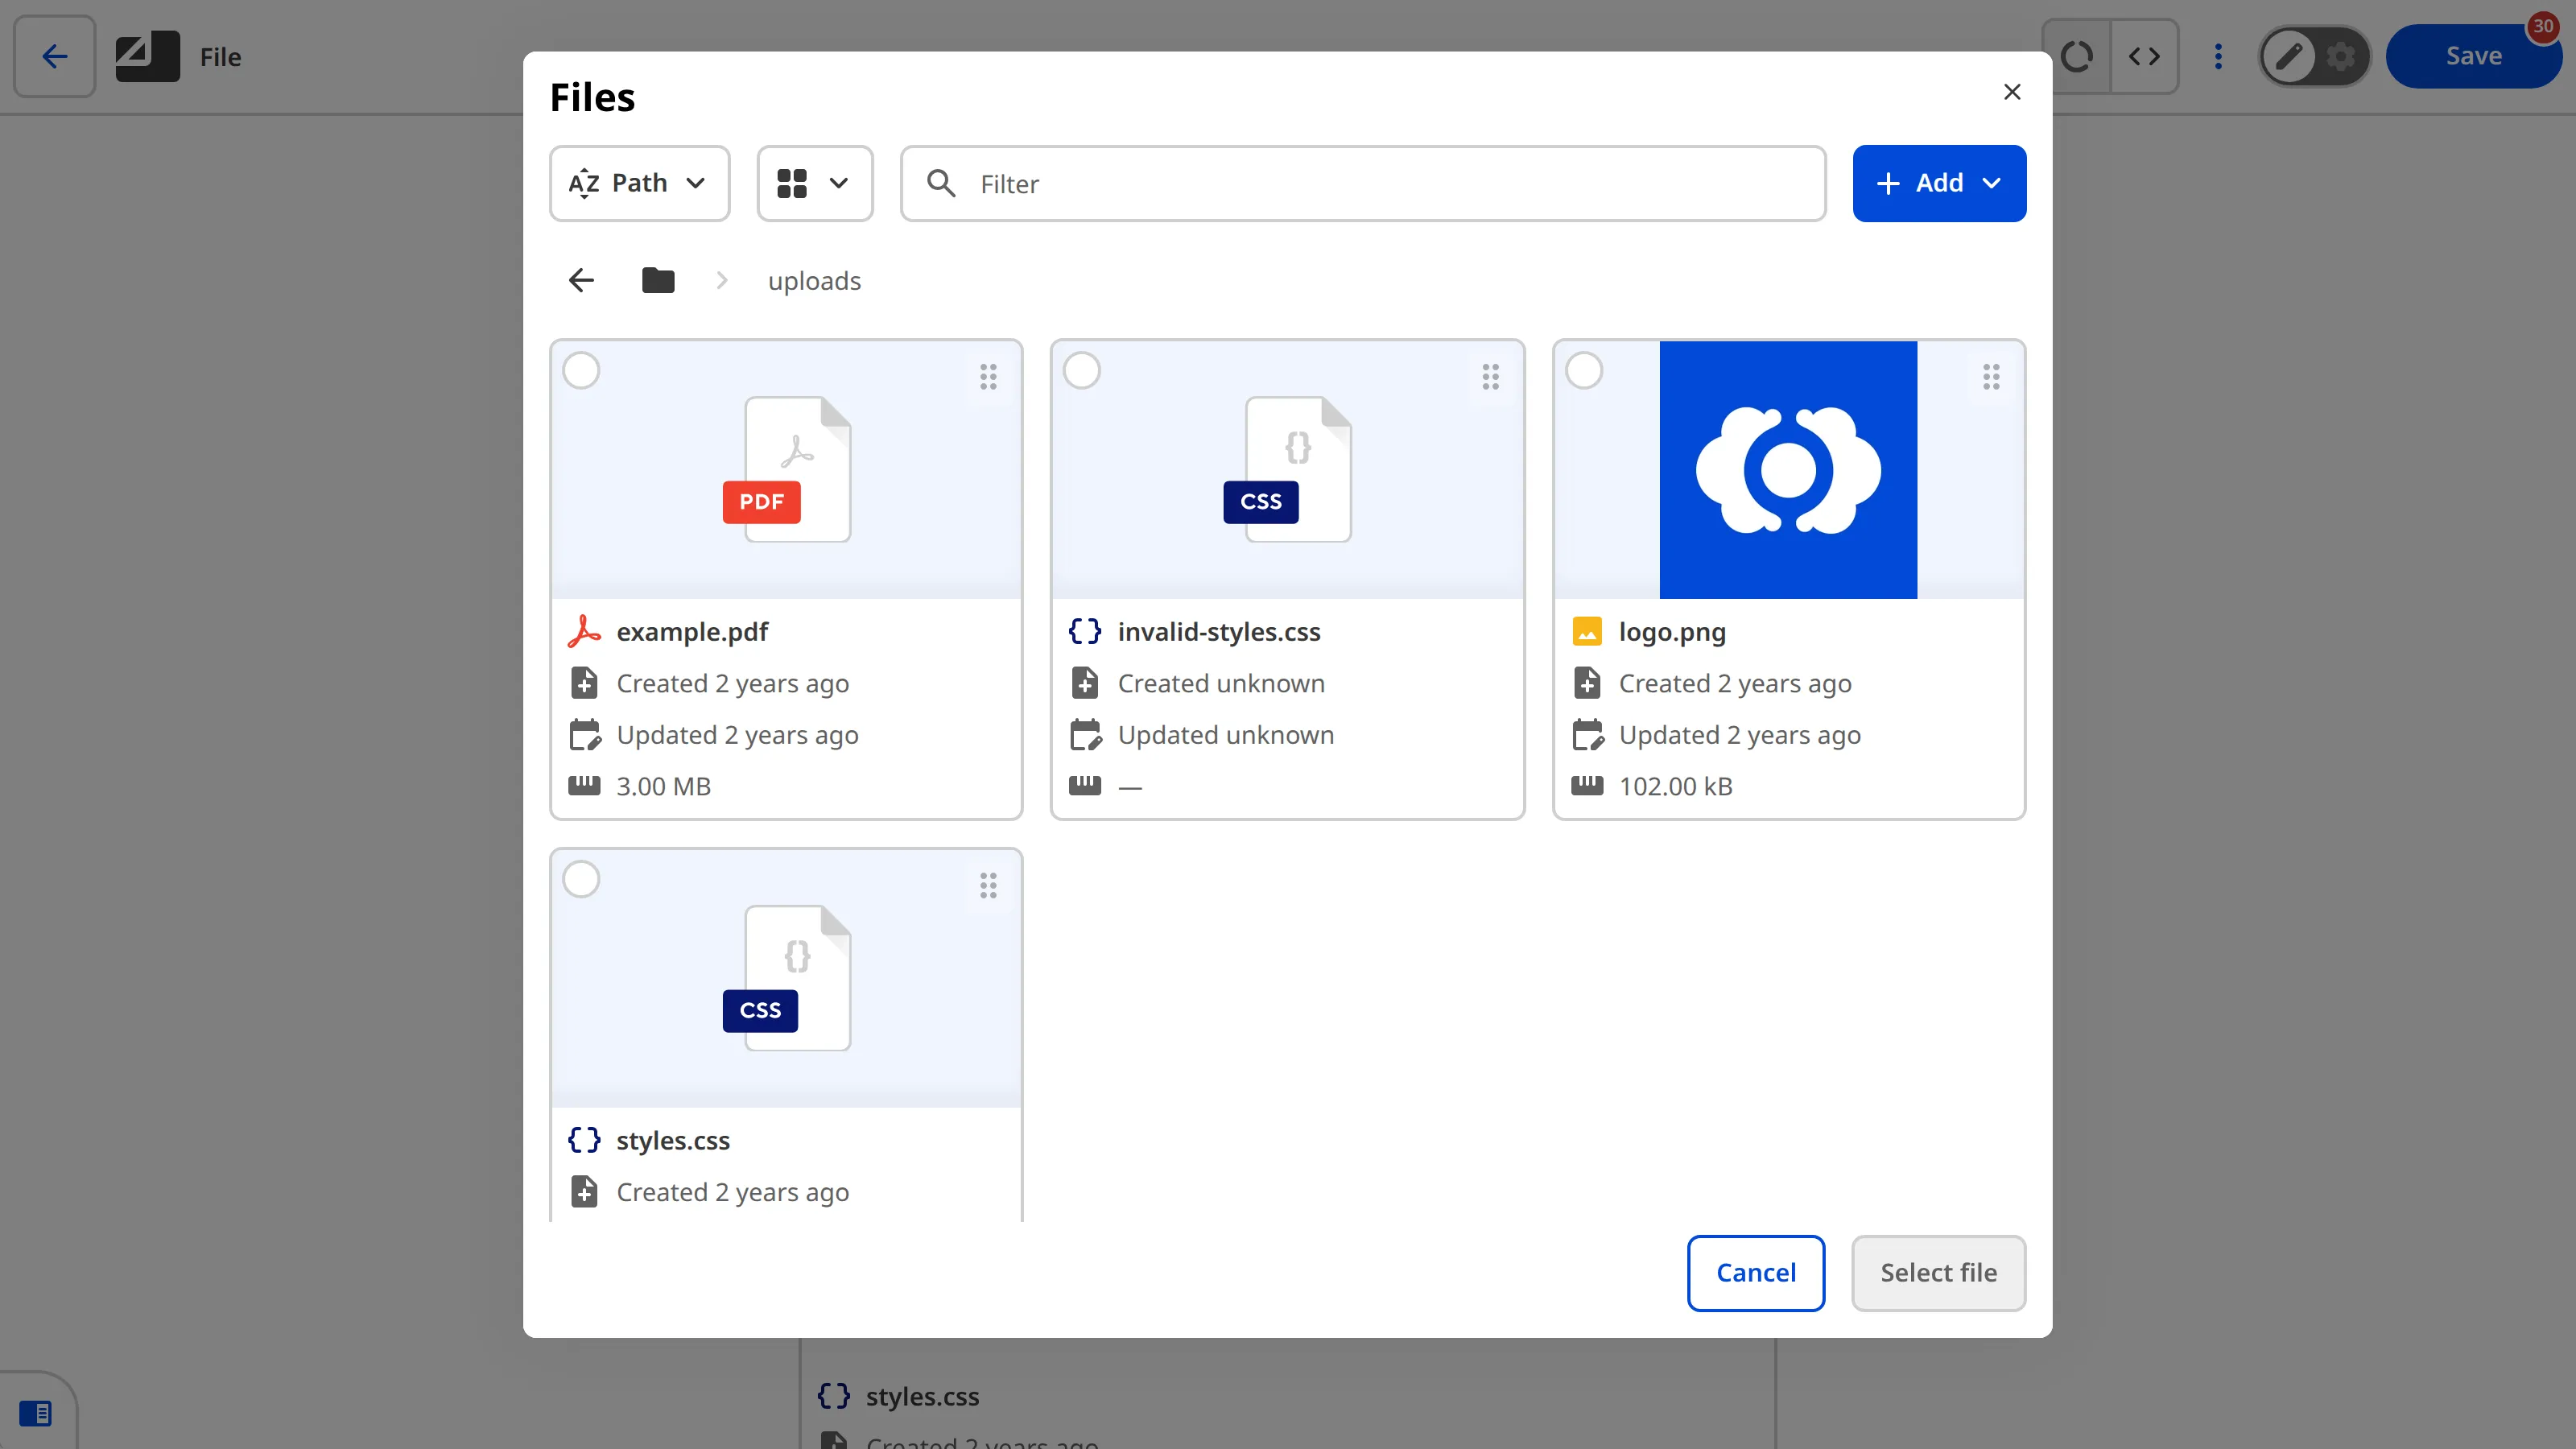The height and width of the screenshot is (1449, 2576).
Task: Click the created file icon on logo.png
Action: tap(1587, 684)
